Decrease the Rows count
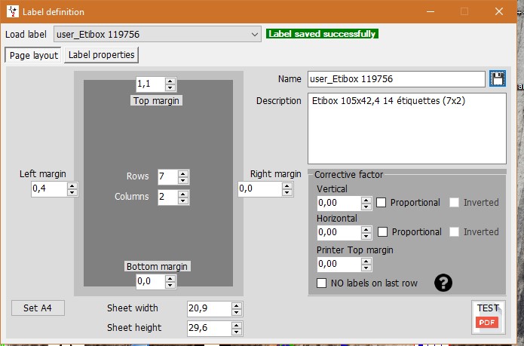Viewport: 524px width, 346px height. pyautogui.click(x=182, y=180)
